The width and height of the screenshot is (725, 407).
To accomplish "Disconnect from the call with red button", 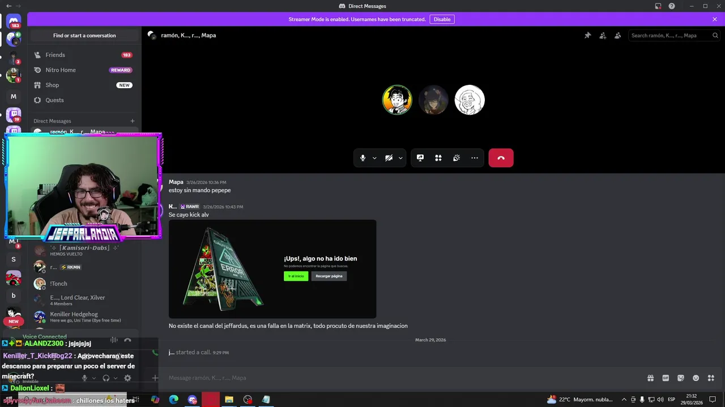I will pos(501,158).
